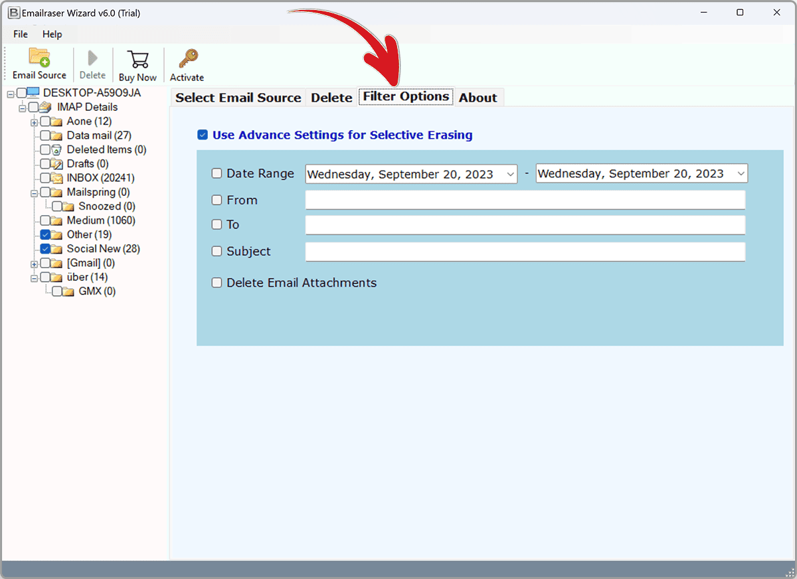The image size is (797, 579).
Task: Uncheck the Social New (28) folder checkbox
Action: click(45, 248)
